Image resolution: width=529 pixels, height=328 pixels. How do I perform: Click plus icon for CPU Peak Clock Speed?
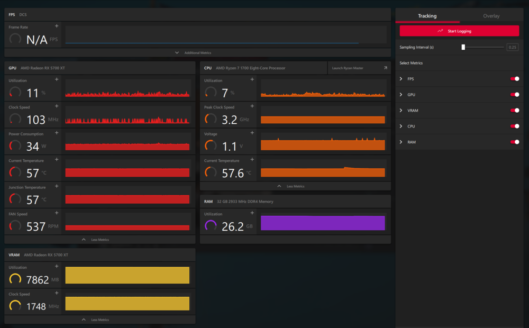coord(252,106)
